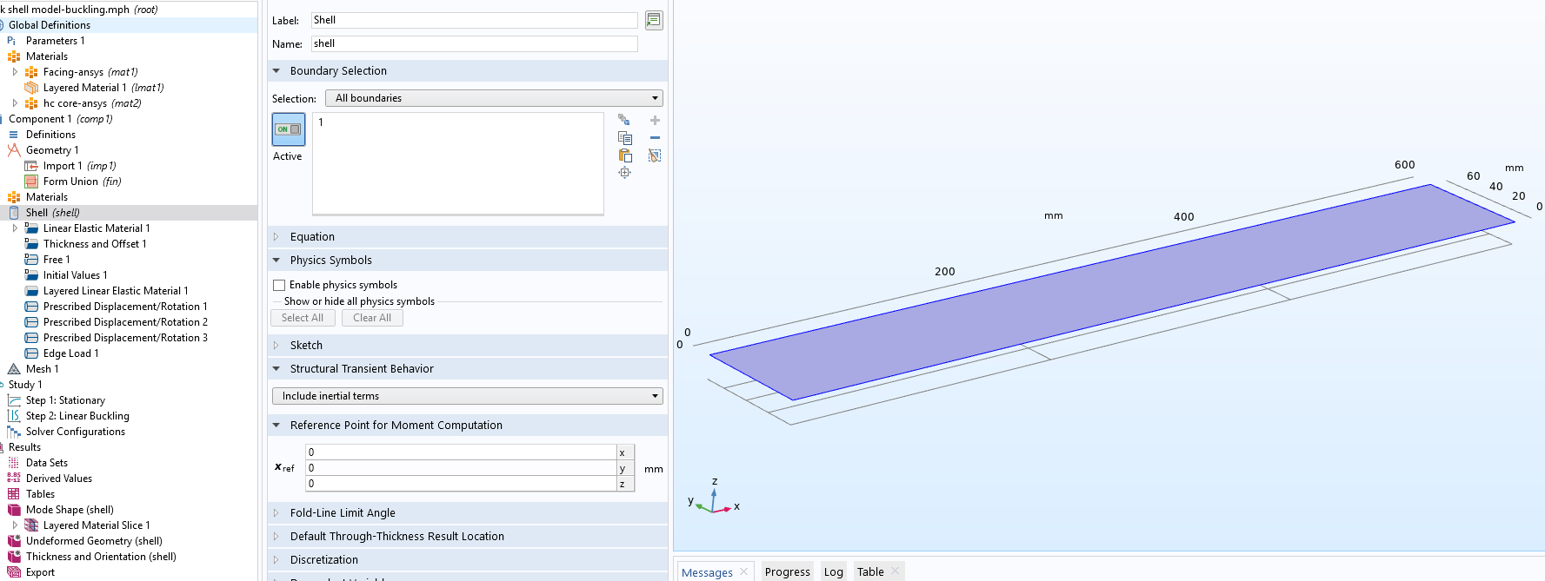Switch to the Progress tab
This screenshot has width=1545, height=581.
[x=787, y=571]
